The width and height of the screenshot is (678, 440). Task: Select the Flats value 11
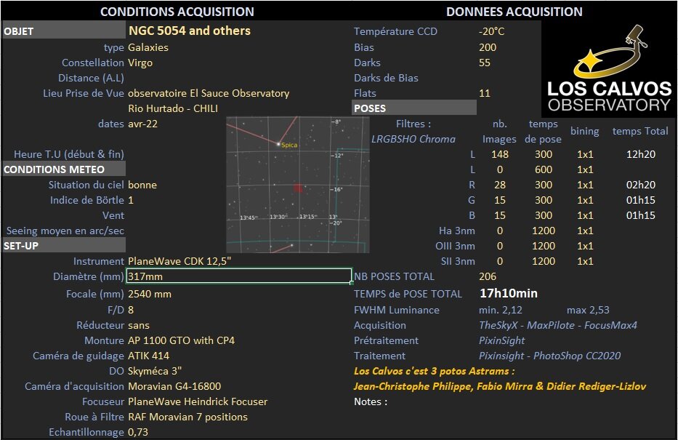click(x=485, y=93)
